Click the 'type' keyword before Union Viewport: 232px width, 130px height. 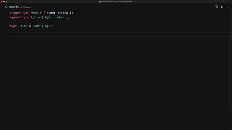click(13, 26)
